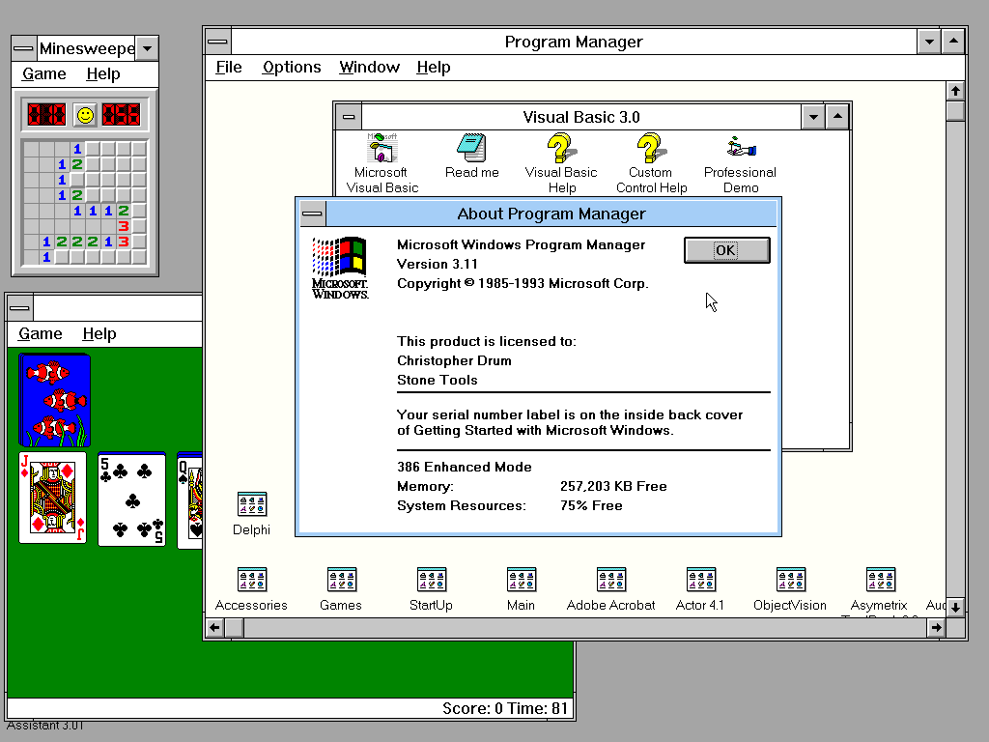Click the Microsoft Windows logo in About dialog
989x742 pixels.
click(x=340, y=269)
